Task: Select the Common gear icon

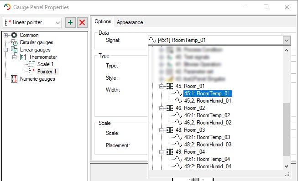Action: [x=14, y=35]
